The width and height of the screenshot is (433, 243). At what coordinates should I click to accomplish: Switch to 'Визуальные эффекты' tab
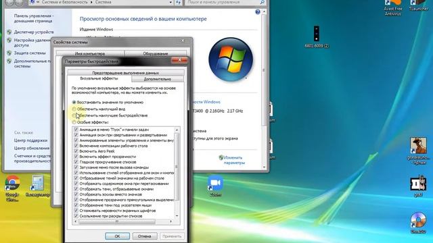pyautogui.click(x=99, y=79)
